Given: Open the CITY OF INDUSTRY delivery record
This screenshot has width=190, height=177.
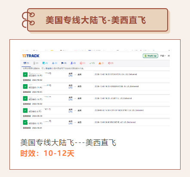Looking at the screenshot, I should click(x=119, y=111).
